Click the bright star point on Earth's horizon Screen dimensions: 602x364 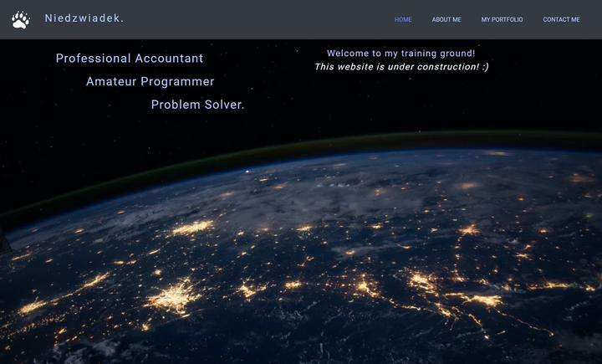click(x=247, y=172)
